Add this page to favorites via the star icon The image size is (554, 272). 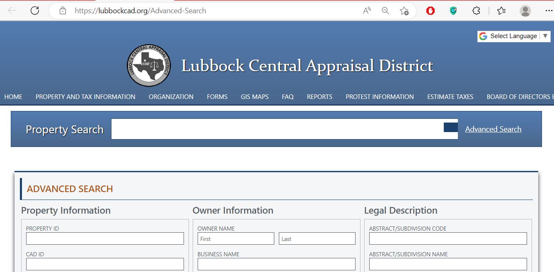[x=404, y=11]
